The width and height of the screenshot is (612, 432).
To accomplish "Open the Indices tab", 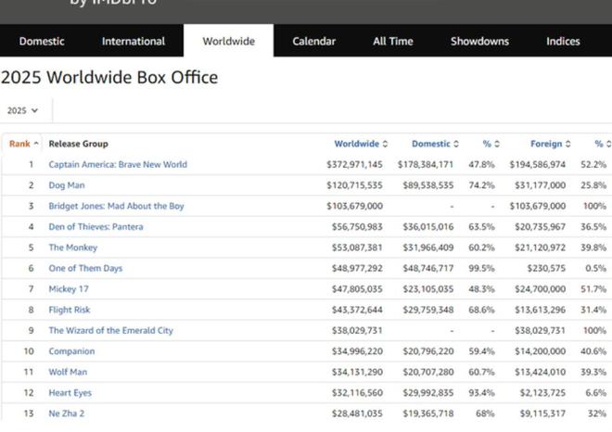I will (563, 41).
